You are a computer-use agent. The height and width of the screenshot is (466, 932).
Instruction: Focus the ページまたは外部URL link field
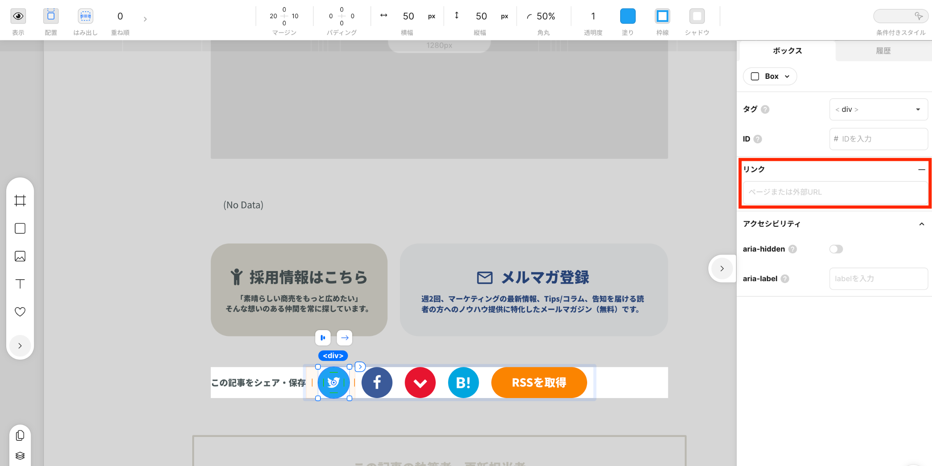tap(835, 192)
